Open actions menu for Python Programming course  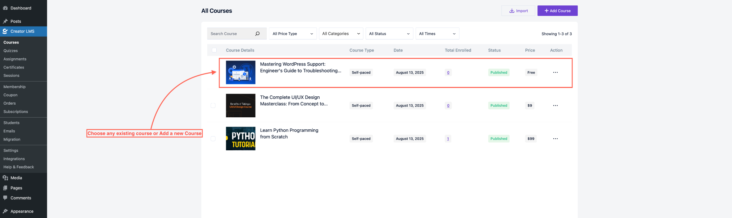(555, 139)
